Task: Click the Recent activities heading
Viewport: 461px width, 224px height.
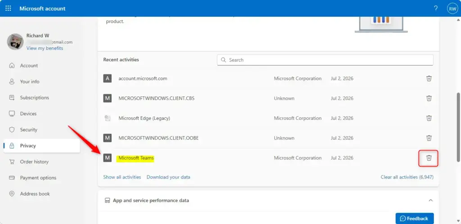Action: coord(121,59)
